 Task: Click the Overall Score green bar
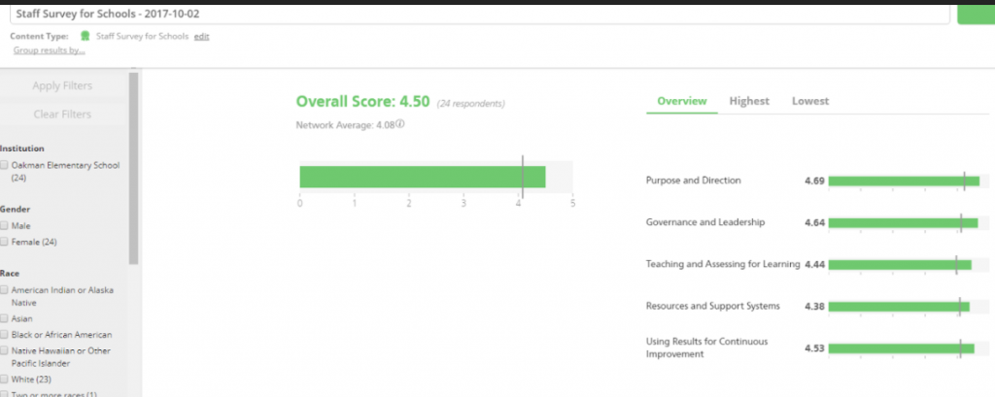coord(422,177)
